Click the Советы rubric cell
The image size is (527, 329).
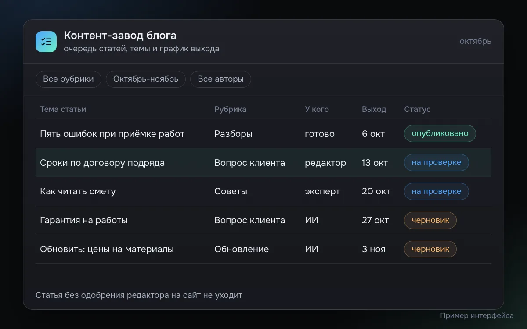[x=231, y=192]
